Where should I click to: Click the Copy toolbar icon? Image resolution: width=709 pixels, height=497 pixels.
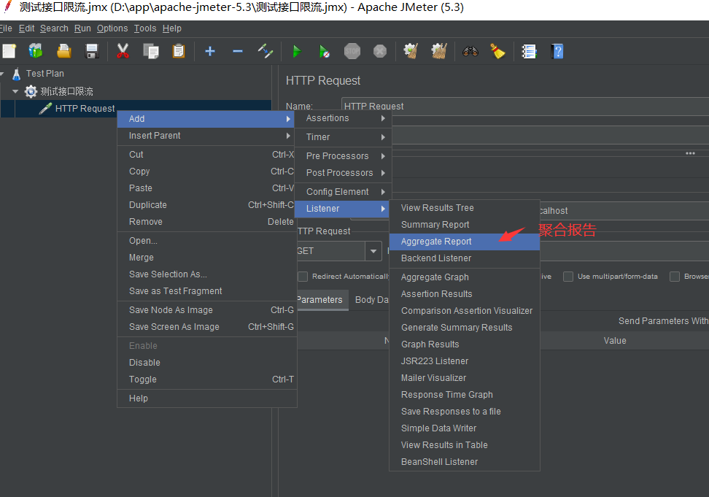click(x=150, y=51)
